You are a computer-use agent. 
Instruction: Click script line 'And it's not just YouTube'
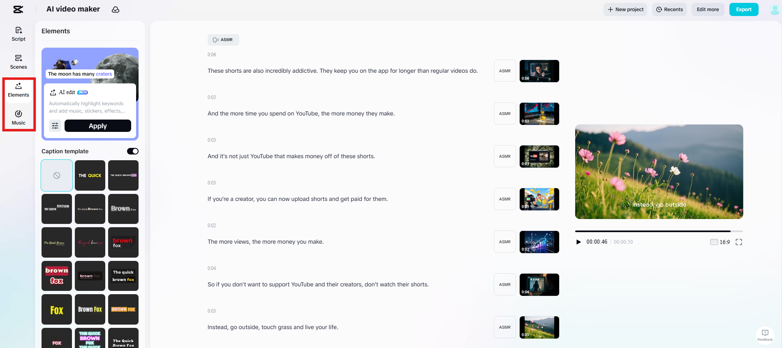click(x=291, y=156)
